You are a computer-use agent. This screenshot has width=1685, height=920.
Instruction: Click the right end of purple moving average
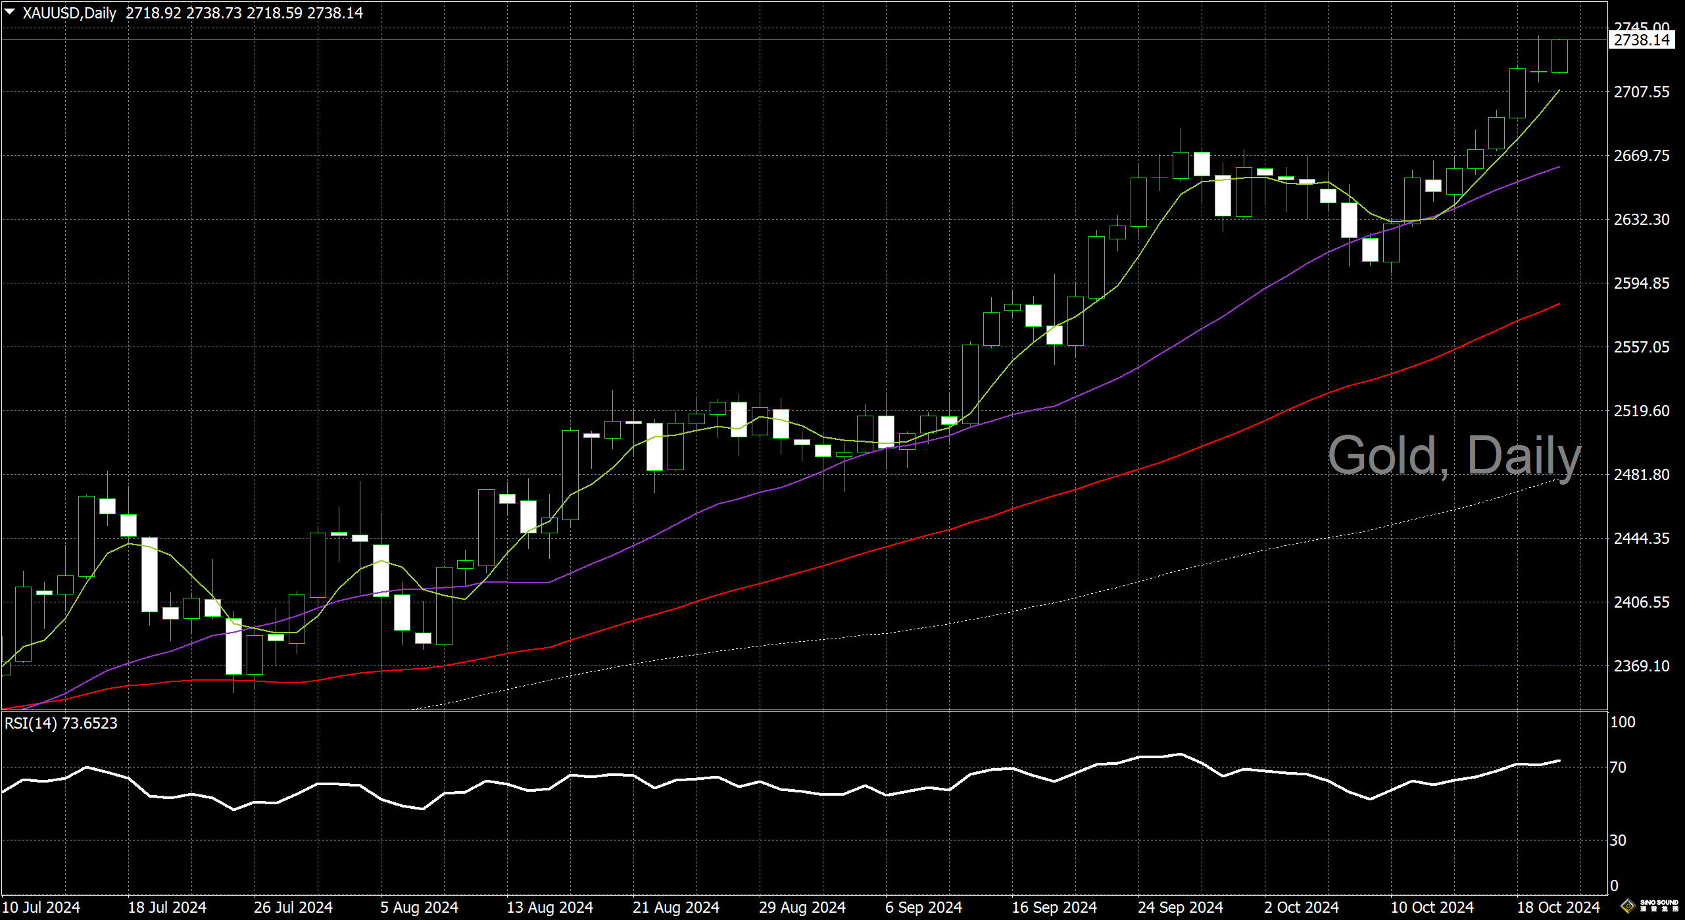click(x=1558, y=168)
